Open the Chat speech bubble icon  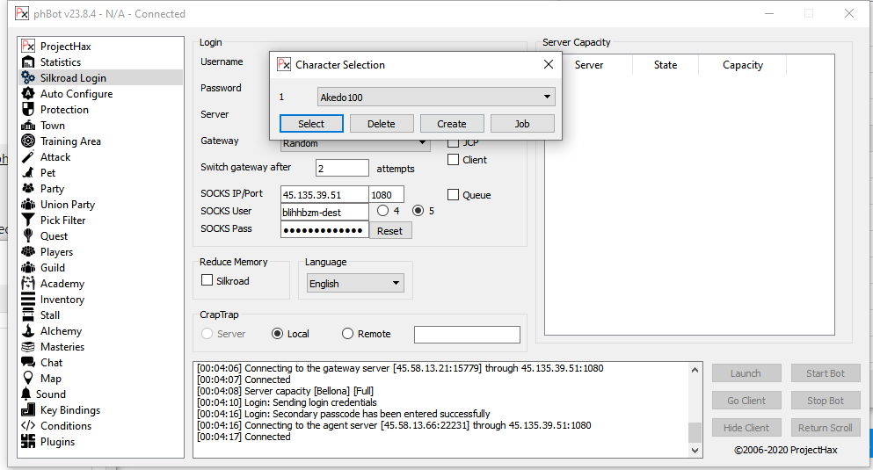point(28,363)
